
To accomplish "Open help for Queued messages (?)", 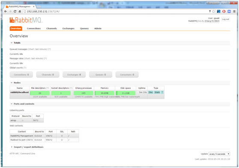I will pyautogui.click(x=49, y=49).
